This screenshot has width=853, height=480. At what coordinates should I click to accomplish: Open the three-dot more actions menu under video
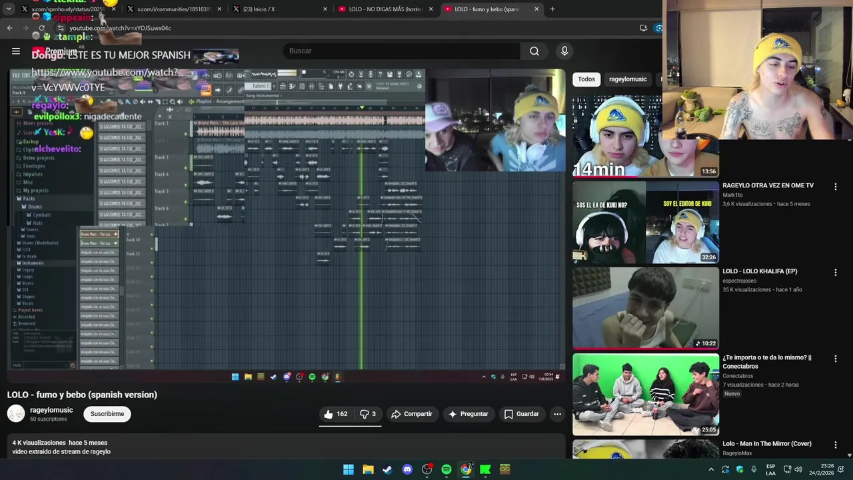(x=557, y=414)
